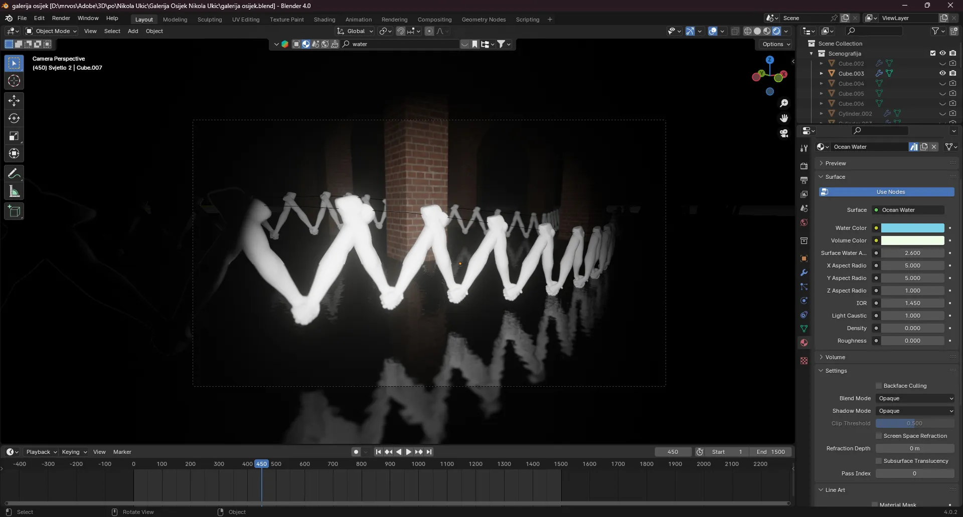963x517 pixels.
Task: Select the Add Cube tool
Action: click(14, 211)
